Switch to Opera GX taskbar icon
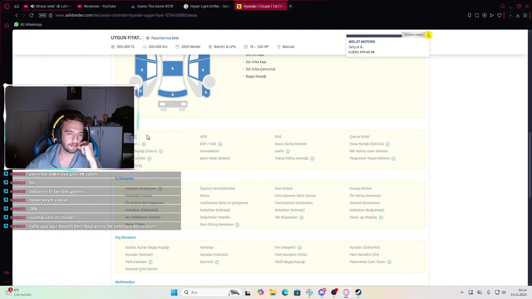 pyautogui.click(x=346, y=292)
